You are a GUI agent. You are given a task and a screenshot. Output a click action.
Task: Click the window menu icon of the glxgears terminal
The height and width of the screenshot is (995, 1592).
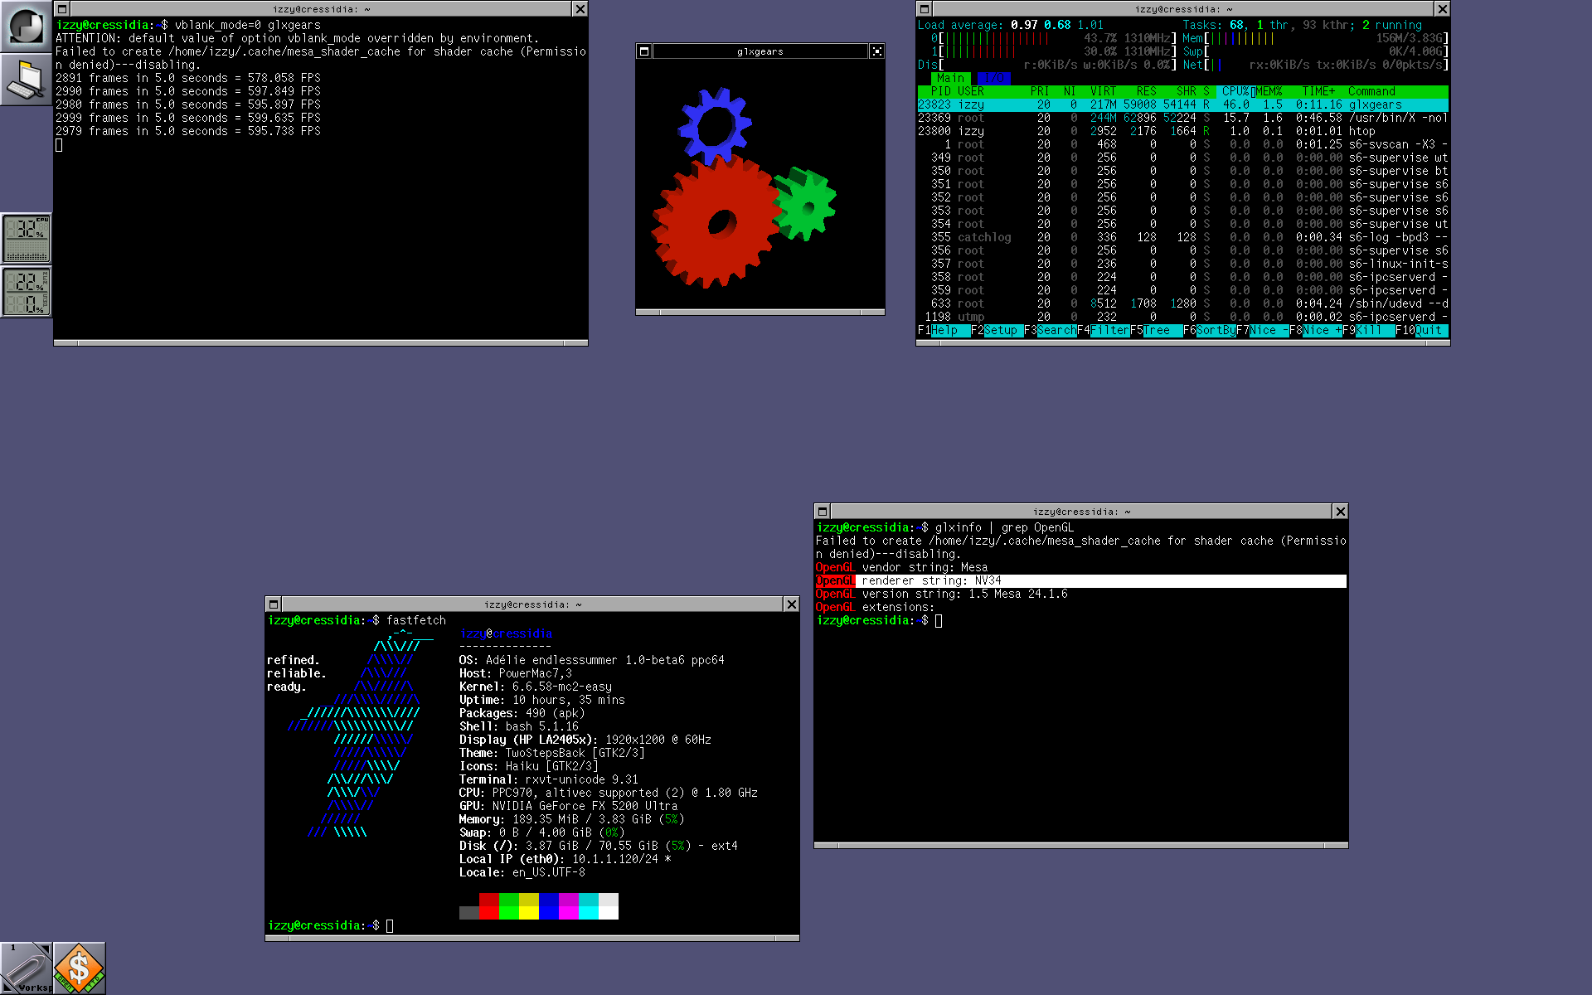62,9
